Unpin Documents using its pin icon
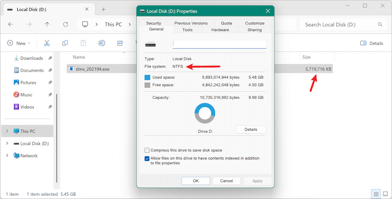 click(50, 71)
